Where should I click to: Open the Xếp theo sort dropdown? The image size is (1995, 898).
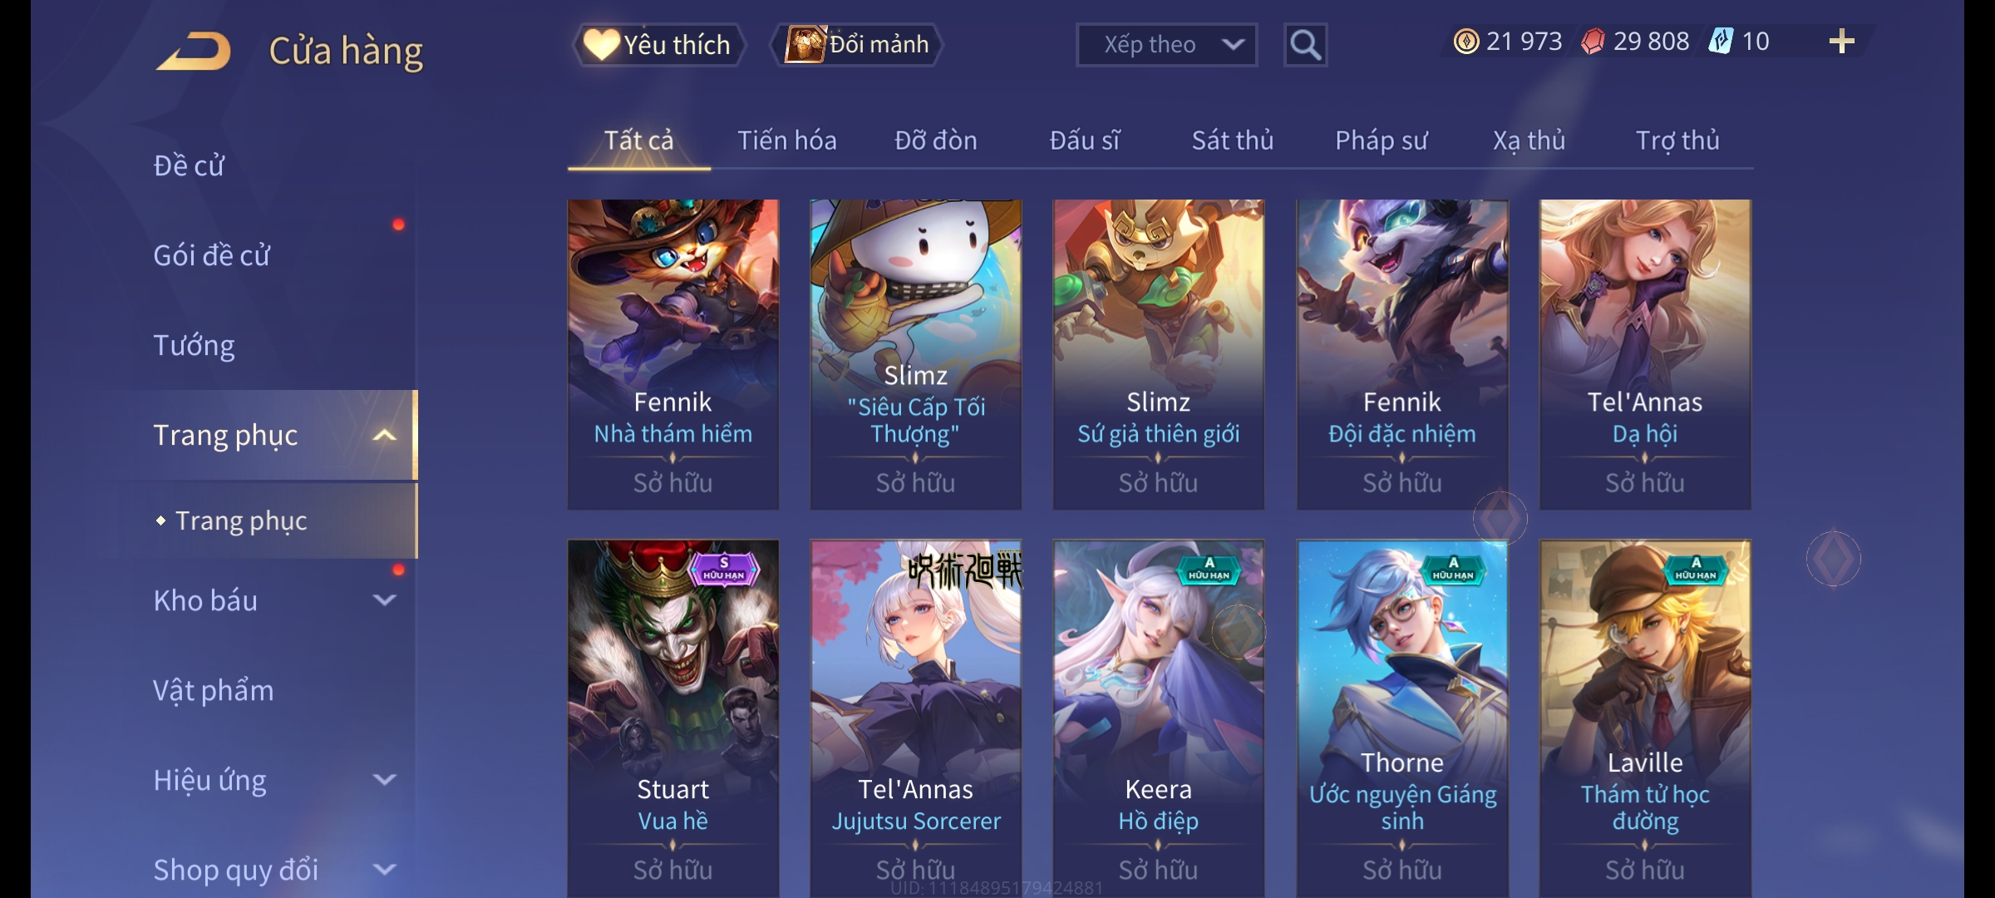tap(1166, 45)
